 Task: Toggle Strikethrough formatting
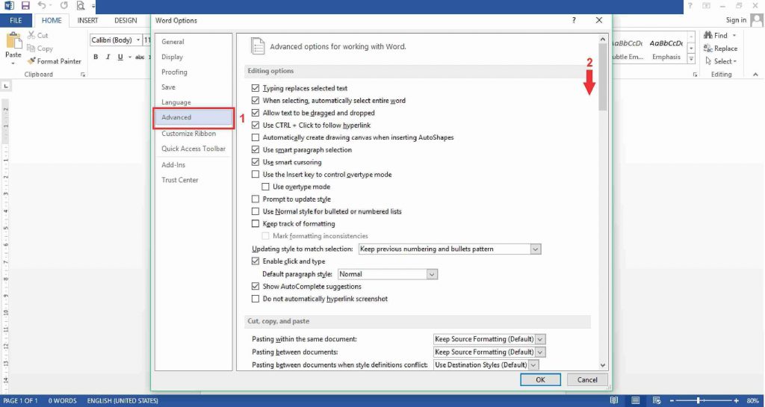(x=140, y=57)
